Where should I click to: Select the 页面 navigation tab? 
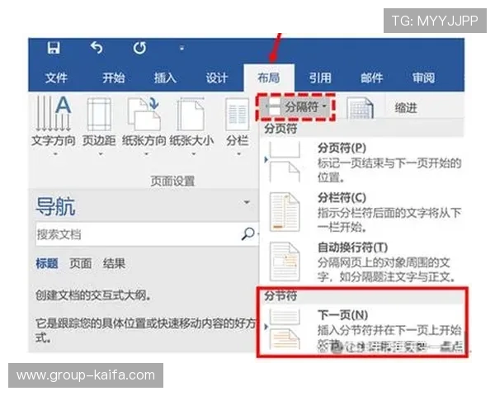tap(81, 263)
